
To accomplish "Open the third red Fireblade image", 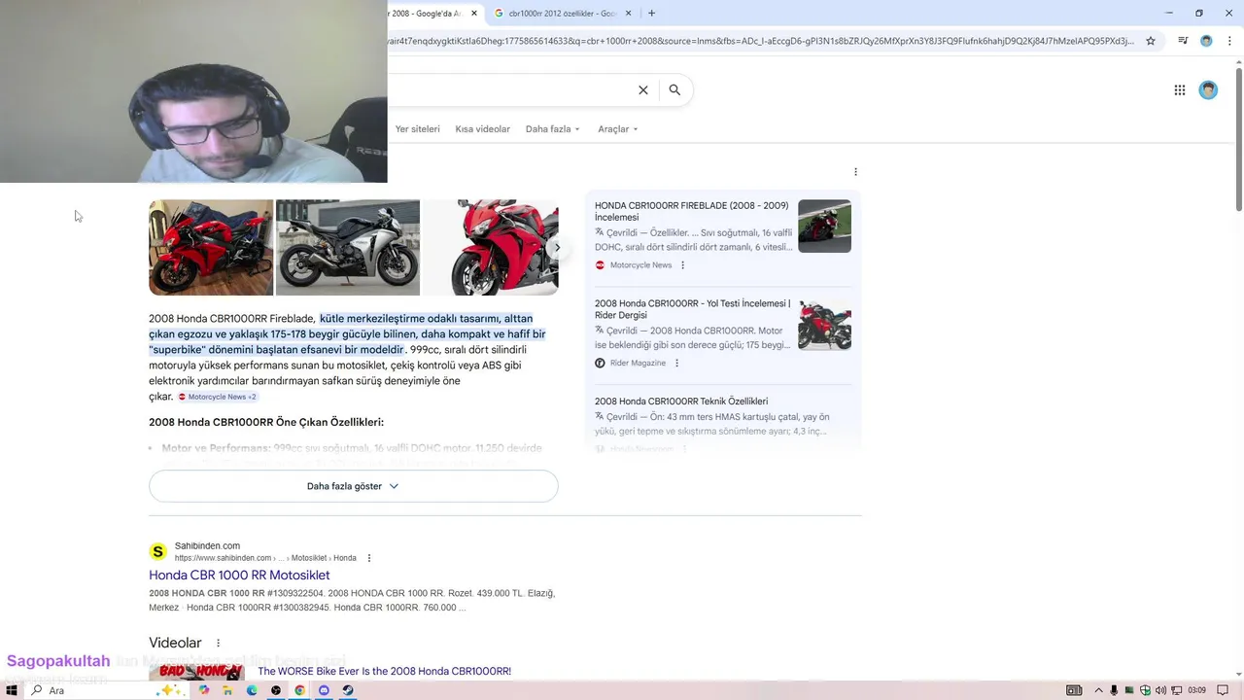I will click(491, 247).
